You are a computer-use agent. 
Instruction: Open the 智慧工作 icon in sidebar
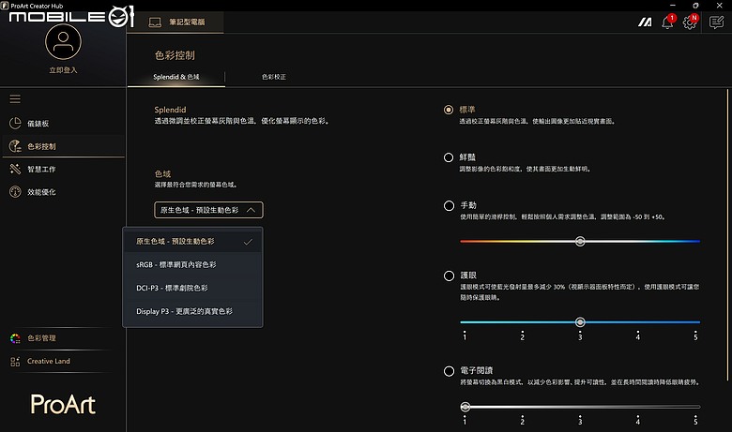pyautogui.click(x=15, y=169)
